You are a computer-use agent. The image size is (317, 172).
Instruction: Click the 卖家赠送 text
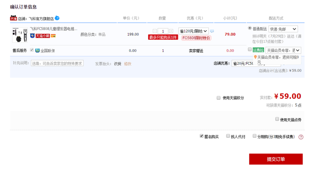(196, 51)
